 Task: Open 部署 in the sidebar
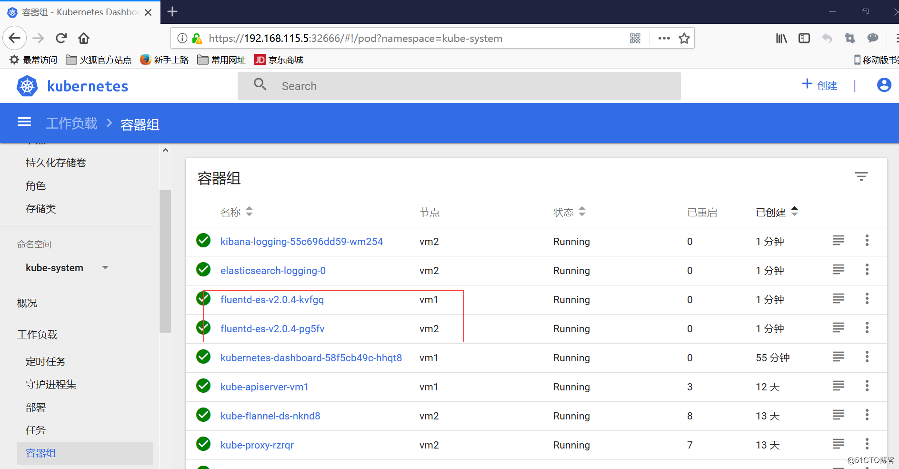point(36,408)
